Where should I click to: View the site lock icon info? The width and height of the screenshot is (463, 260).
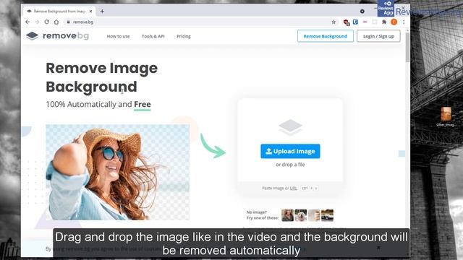click(x=68, y=22)
